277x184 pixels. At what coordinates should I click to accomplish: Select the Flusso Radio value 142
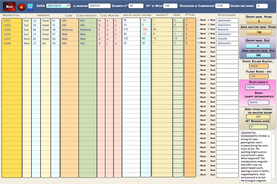tap(257, 76)
